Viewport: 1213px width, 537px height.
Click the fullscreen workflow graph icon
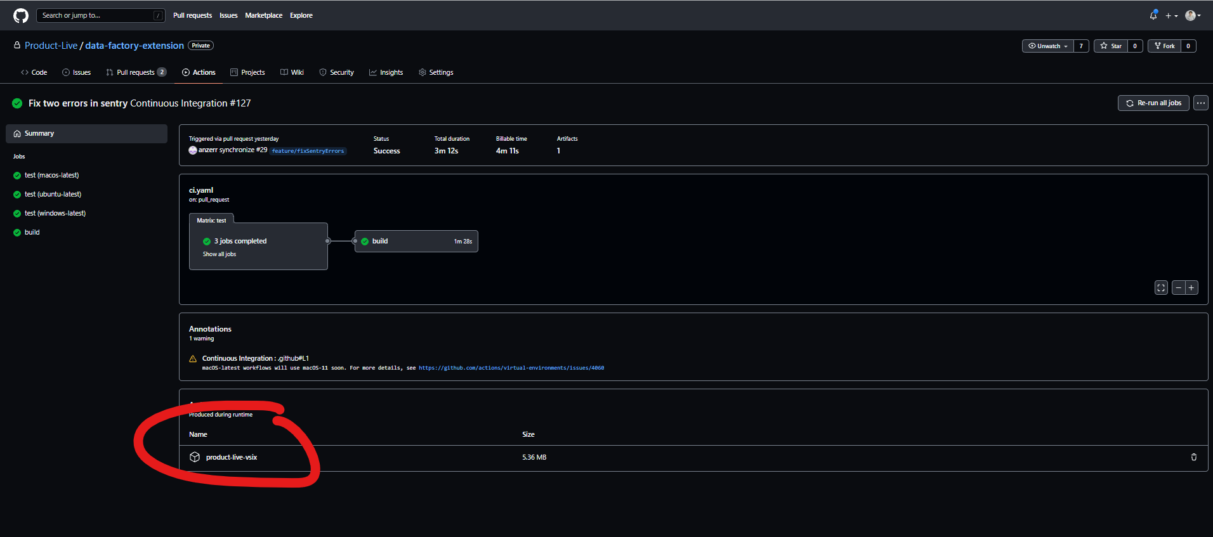[x=1160, y=288]
